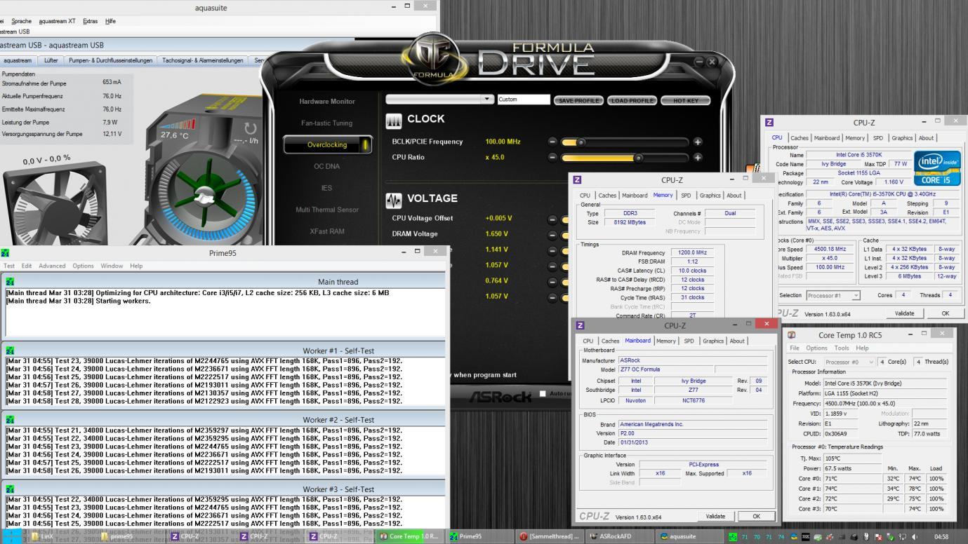Decrease CPU Voltage Offset with minus button
Image resolution: width=968 pixels, height=544 pixels.
tap(552, 219)
